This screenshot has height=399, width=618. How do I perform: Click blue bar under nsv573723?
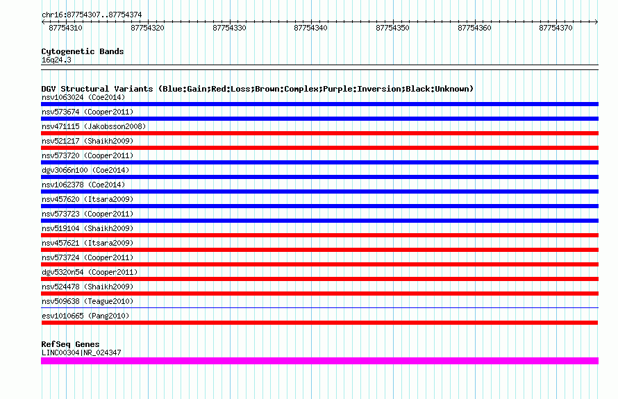pyautogui.click(x=319, y=221)
